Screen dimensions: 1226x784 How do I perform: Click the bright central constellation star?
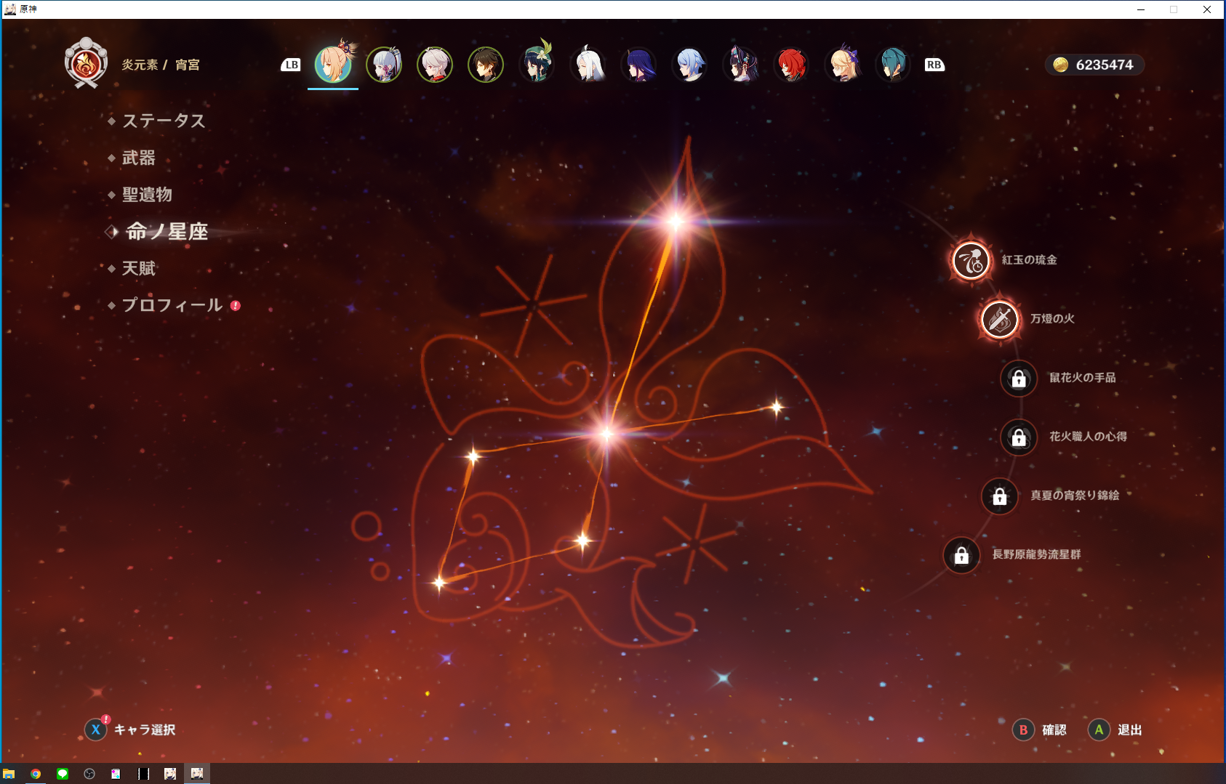(606, 434)
